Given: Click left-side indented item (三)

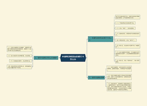Looking at the screenshot, I should 21,61.
